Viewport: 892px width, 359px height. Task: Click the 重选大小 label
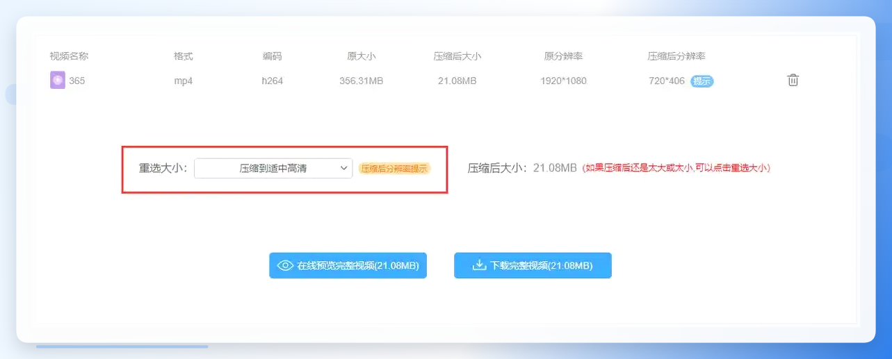(x=163, y=168)
